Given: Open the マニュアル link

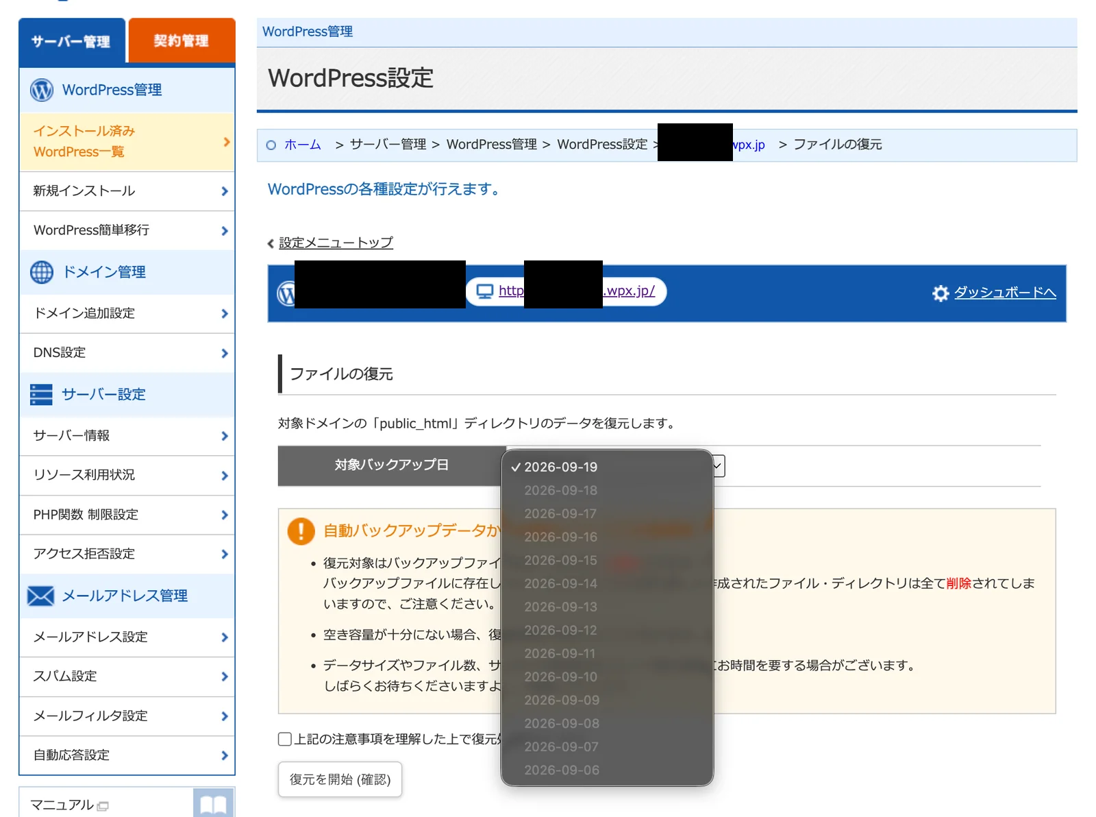Looking at the screenshot, I should pos(62,805).
